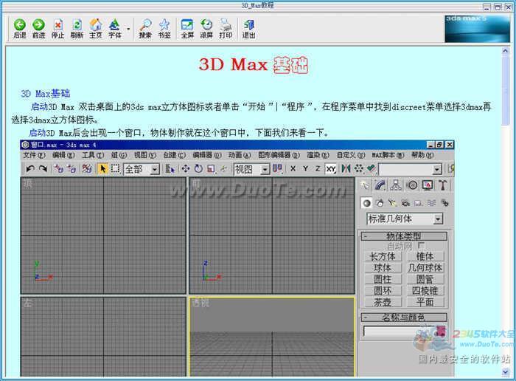This screenshot has width=516, height=381.
Task: Click the Select Object arrow tool
Action: [x=102, y=169]
